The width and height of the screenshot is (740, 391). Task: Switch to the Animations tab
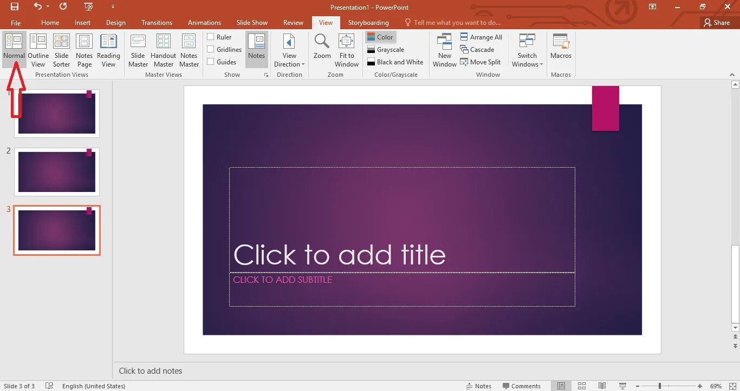click(204, 23)
